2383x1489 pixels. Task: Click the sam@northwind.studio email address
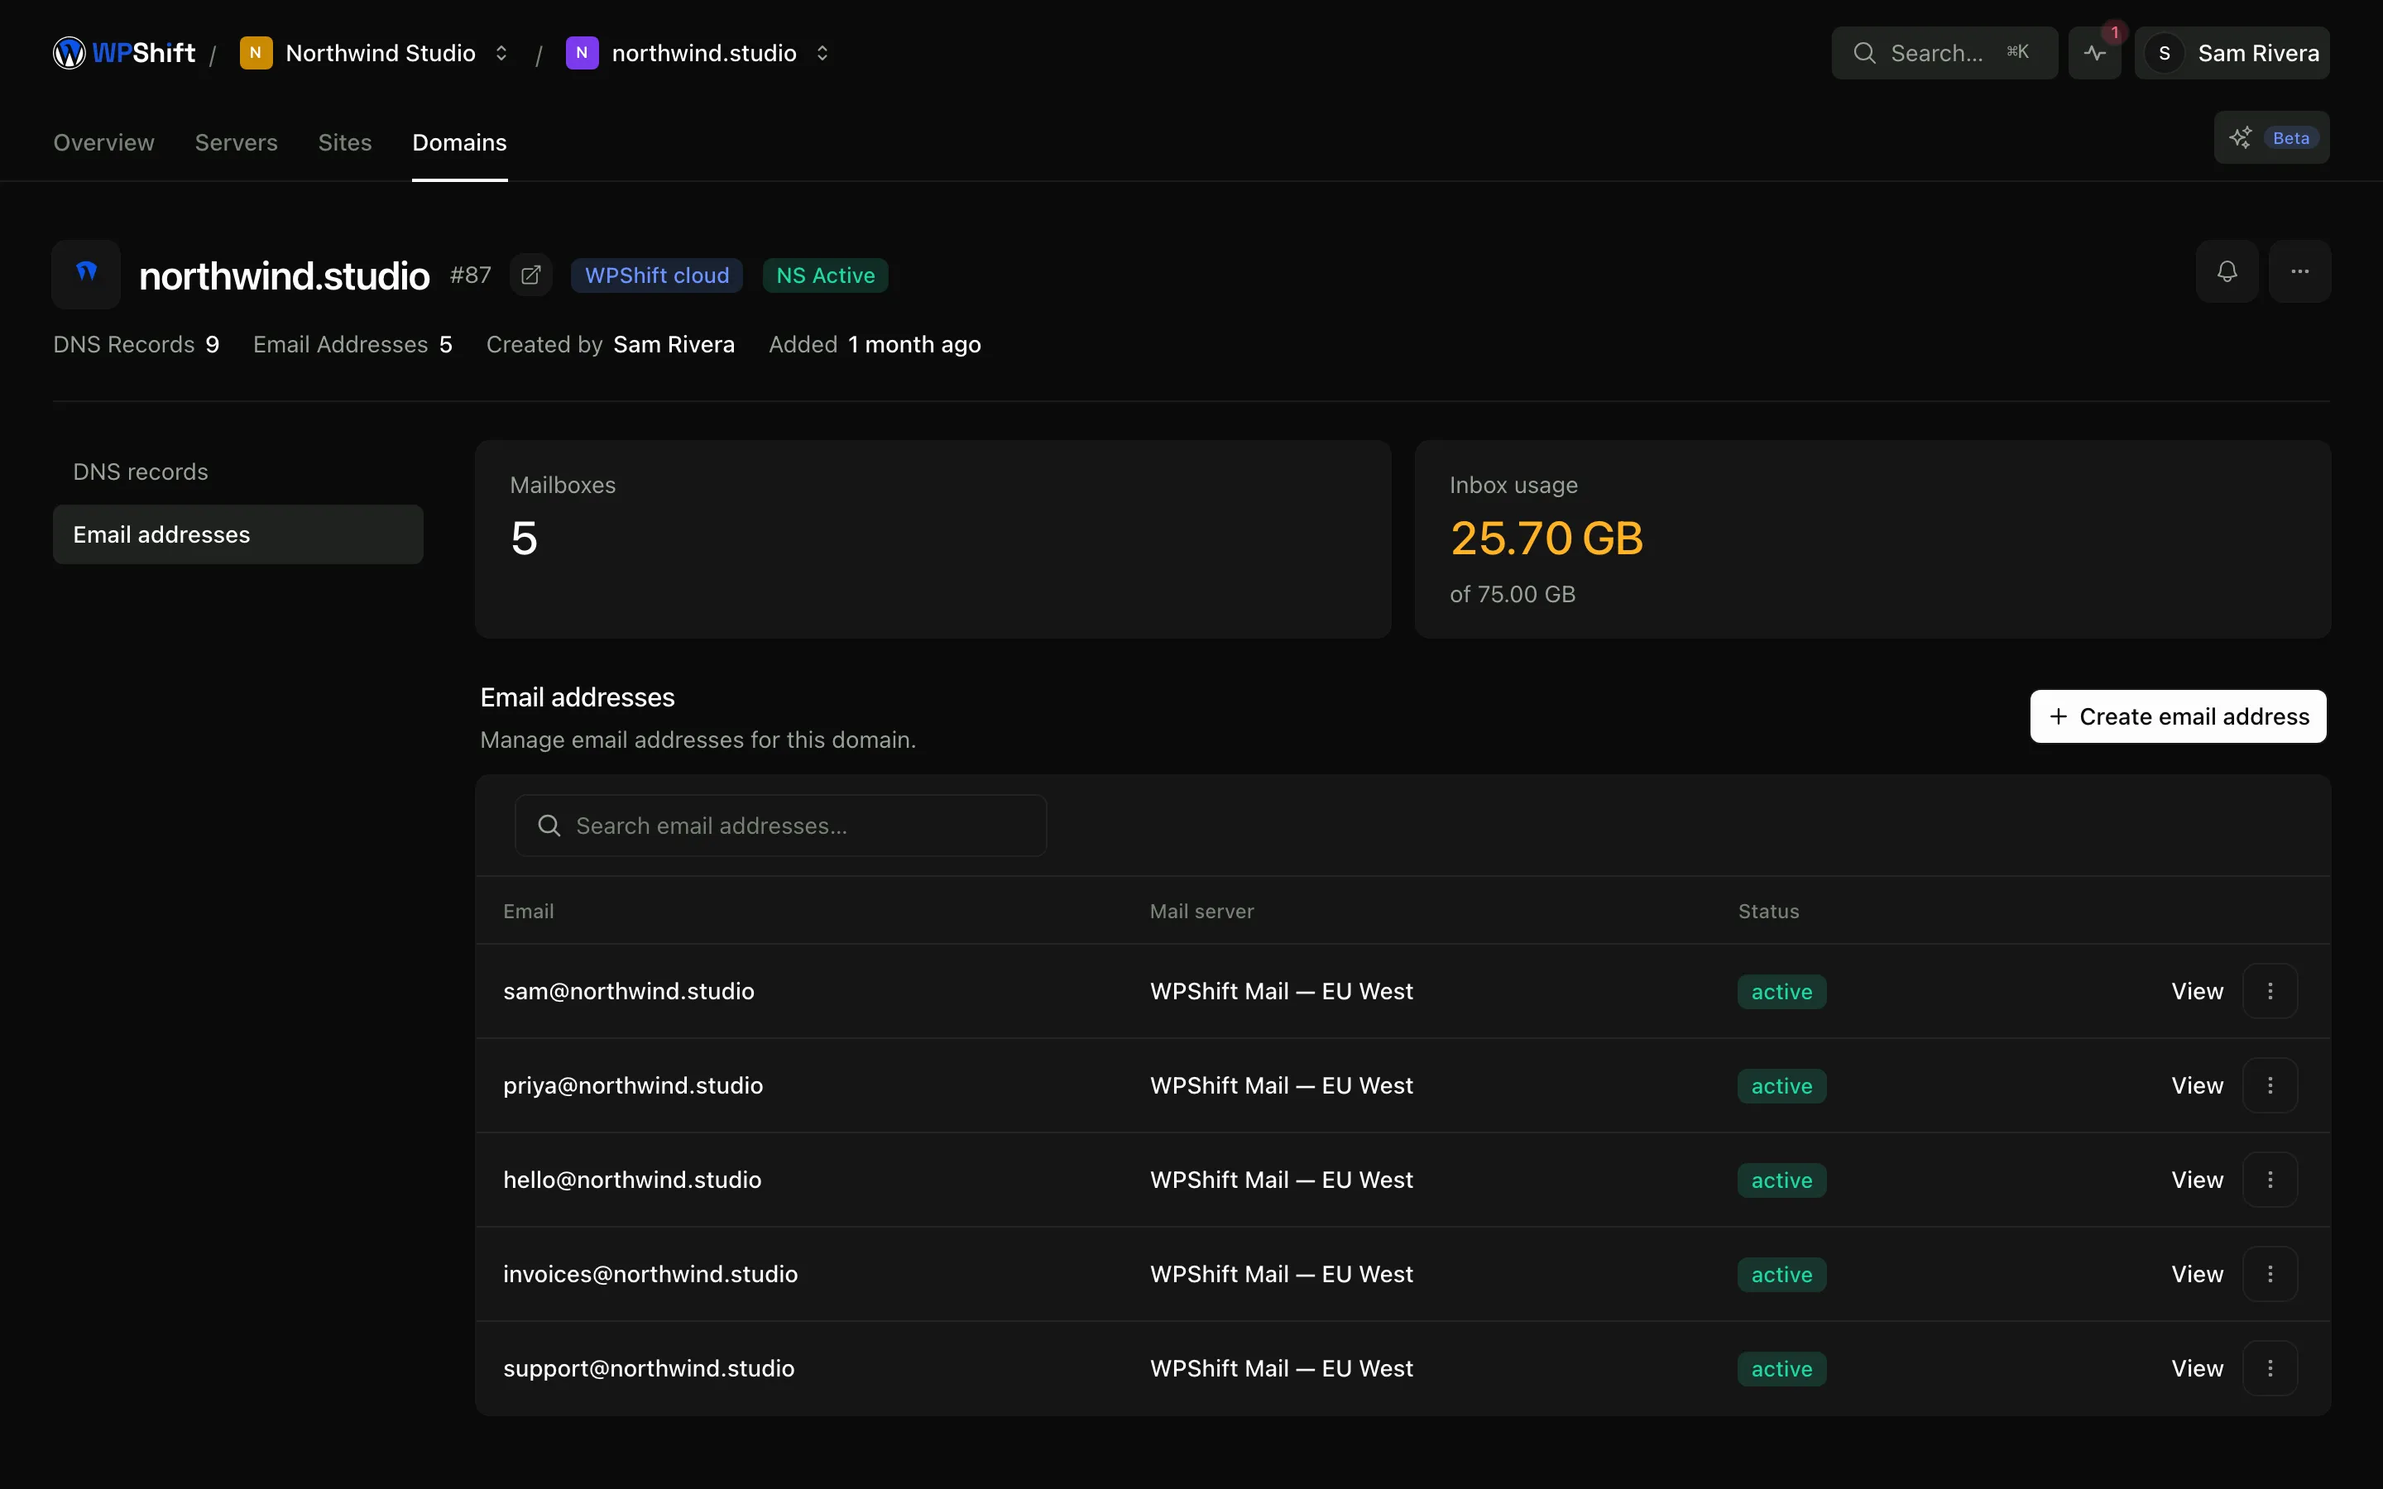tap(629, 992)
